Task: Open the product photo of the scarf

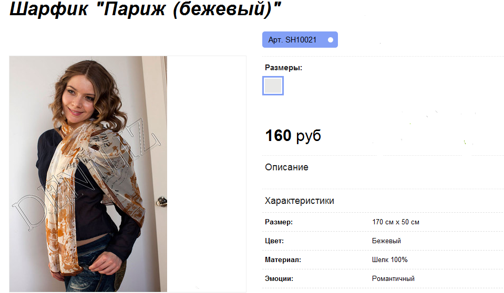Action: point(88,173)
